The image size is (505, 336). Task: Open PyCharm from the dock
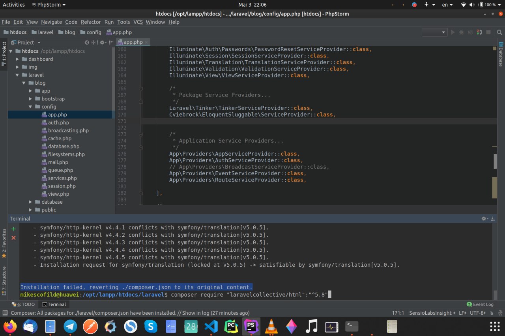[231, 326]
